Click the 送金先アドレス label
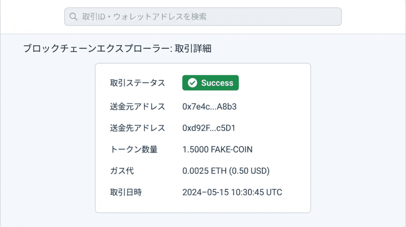 point(138,128)
